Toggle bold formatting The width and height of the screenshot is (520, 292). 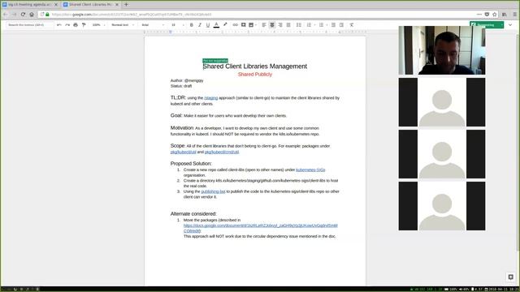tap(192, 25)
